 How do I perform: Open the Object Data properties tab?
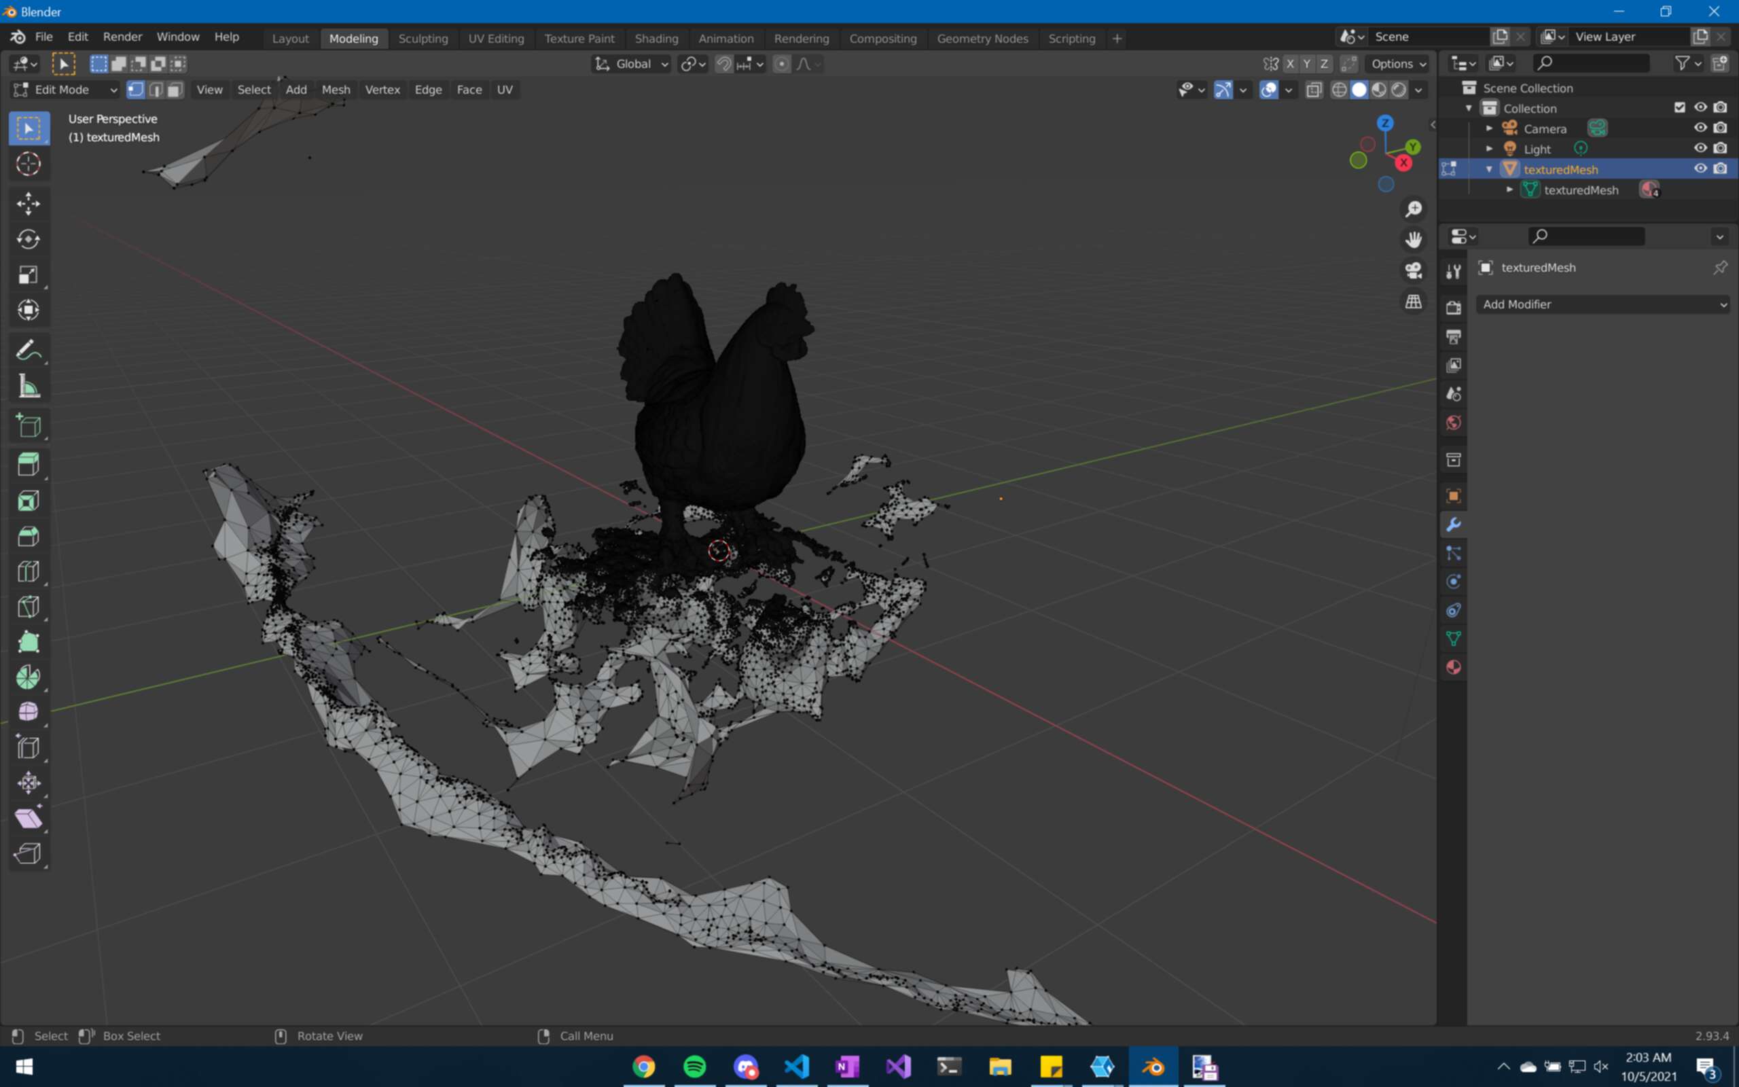pos(1453,639)
